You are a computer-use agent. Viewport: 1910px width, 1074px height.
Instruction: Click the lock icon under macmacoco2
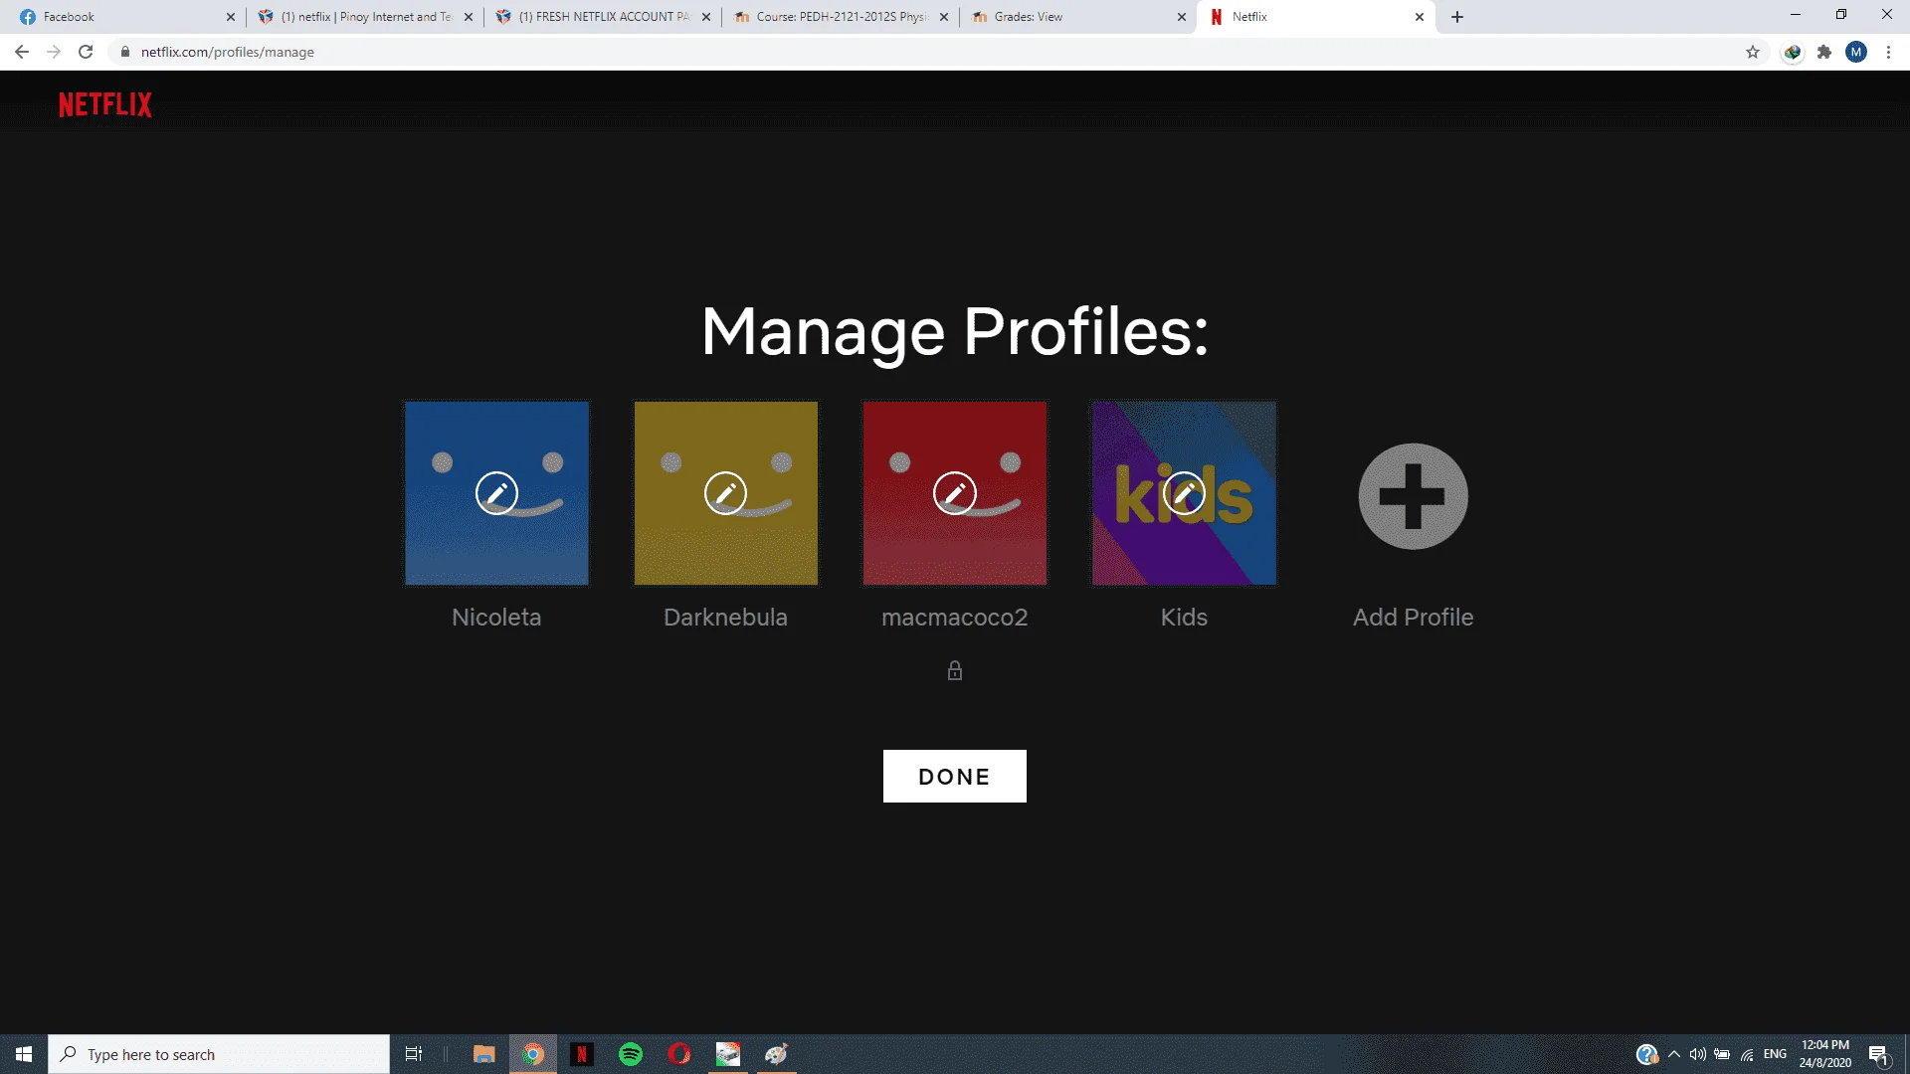coord(955,670)
